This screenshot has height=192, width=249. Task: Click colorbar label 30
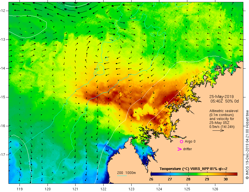point(226,179)
